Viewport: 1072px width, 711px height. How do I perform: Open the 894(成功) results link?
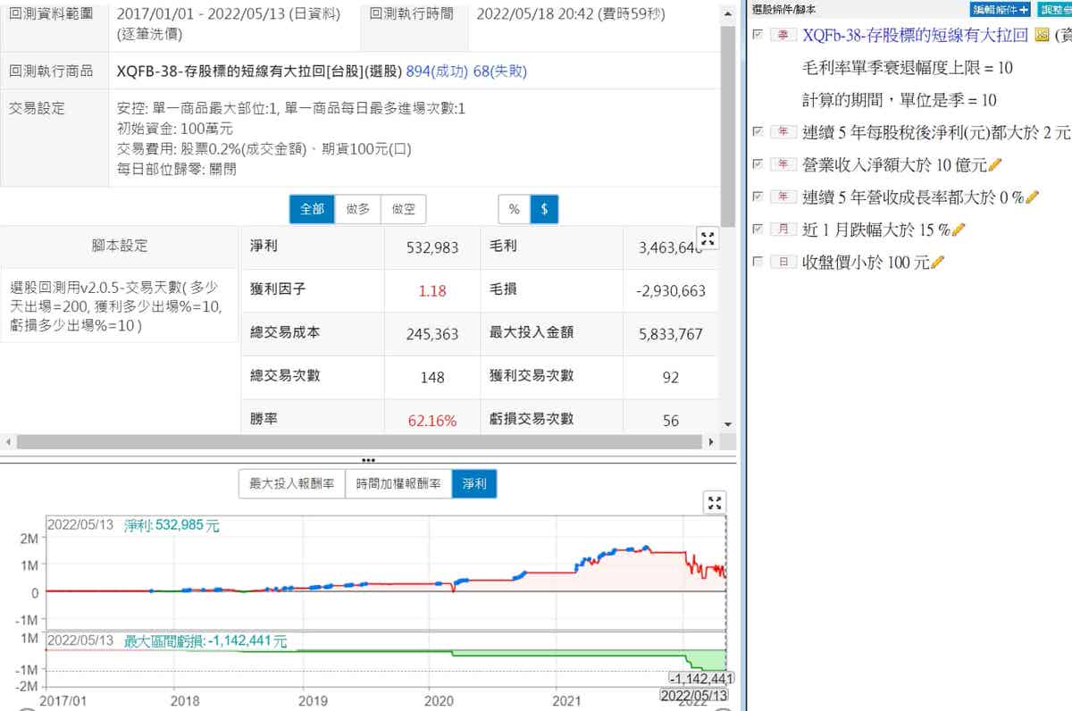437,71
